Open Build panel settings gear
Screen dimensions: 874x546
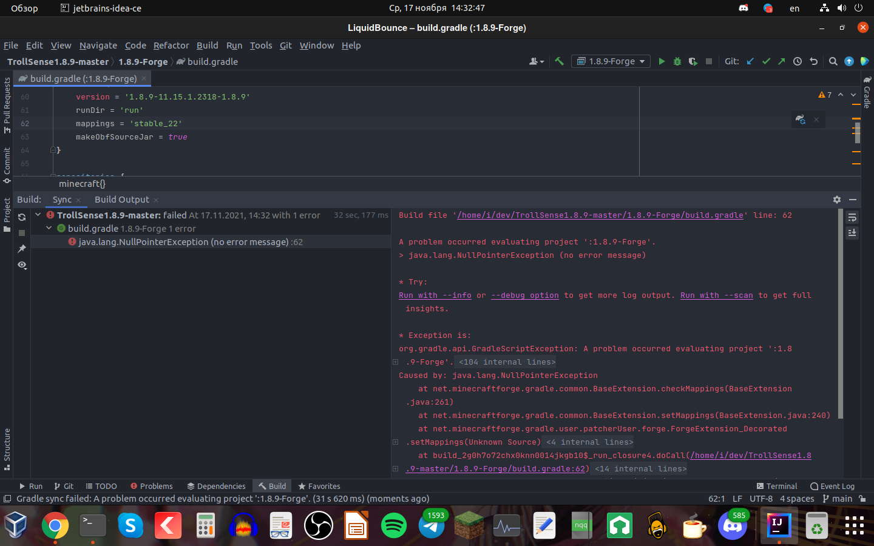coord(837,200)
